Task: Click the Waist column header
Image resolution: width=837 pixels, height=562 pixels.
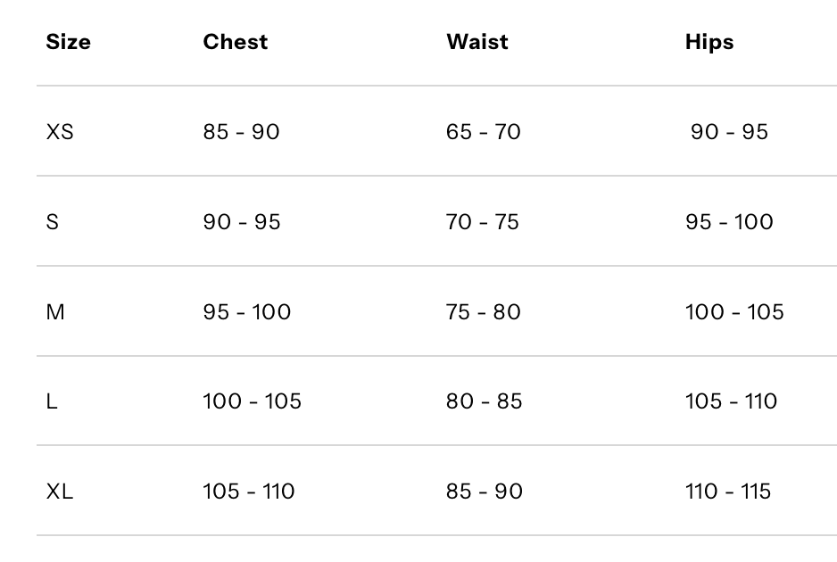Action: 477,42
